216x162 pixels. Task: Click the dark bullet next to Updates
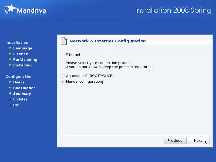coord(10,99)
